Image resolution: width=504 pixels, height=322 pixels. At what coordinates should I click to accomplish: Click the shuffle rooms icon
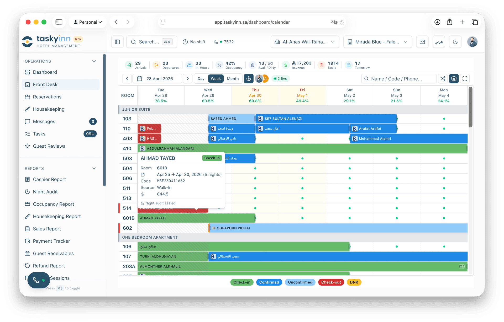pyautogui.click(x=443, y=79)
